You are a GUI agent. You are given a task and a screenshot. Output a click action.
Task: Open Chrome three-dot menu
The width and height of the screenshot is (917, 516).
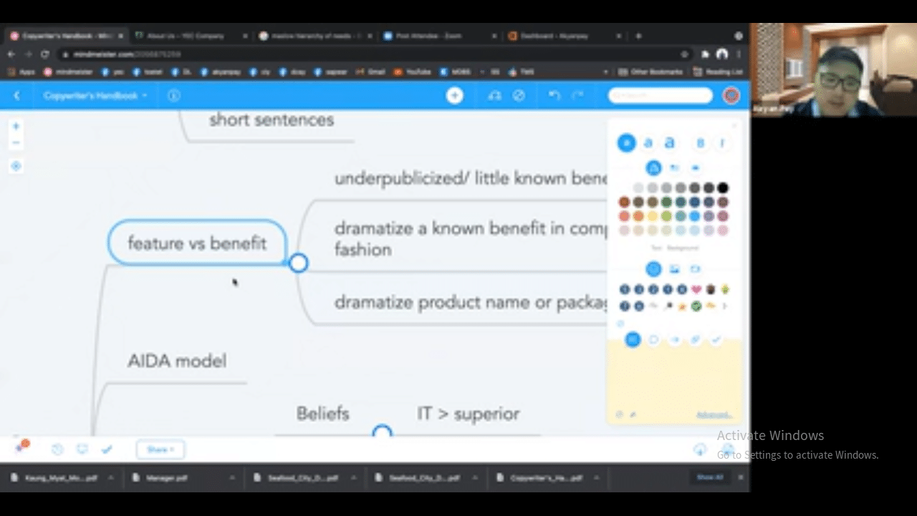pos(739,54)
